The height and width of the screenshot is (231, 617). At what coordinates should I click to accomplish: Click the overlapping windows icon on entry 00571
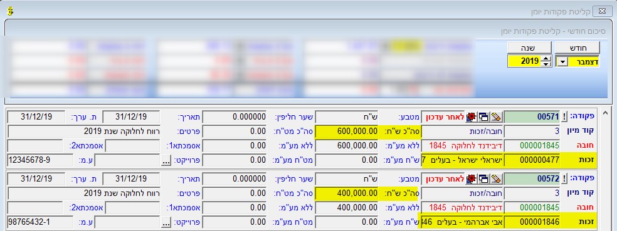click(x=483, y=116)
